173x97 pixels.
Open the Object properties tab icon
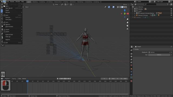point(131,69)
